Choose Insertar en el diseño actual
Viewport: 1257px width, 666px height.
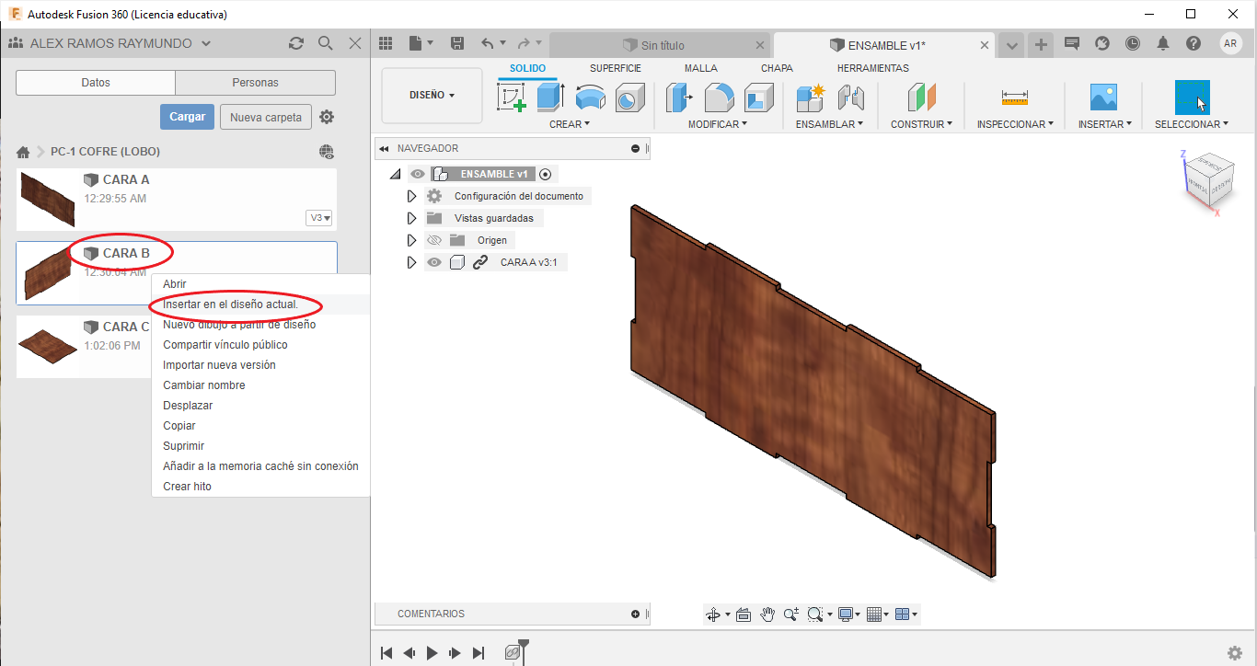pos(230,304)
